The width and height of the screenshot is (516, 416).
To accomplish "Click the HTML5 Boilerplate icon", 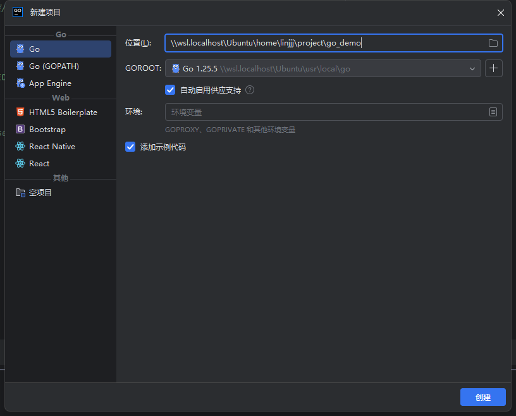I will pyautogui.click(x=20, y=112).
